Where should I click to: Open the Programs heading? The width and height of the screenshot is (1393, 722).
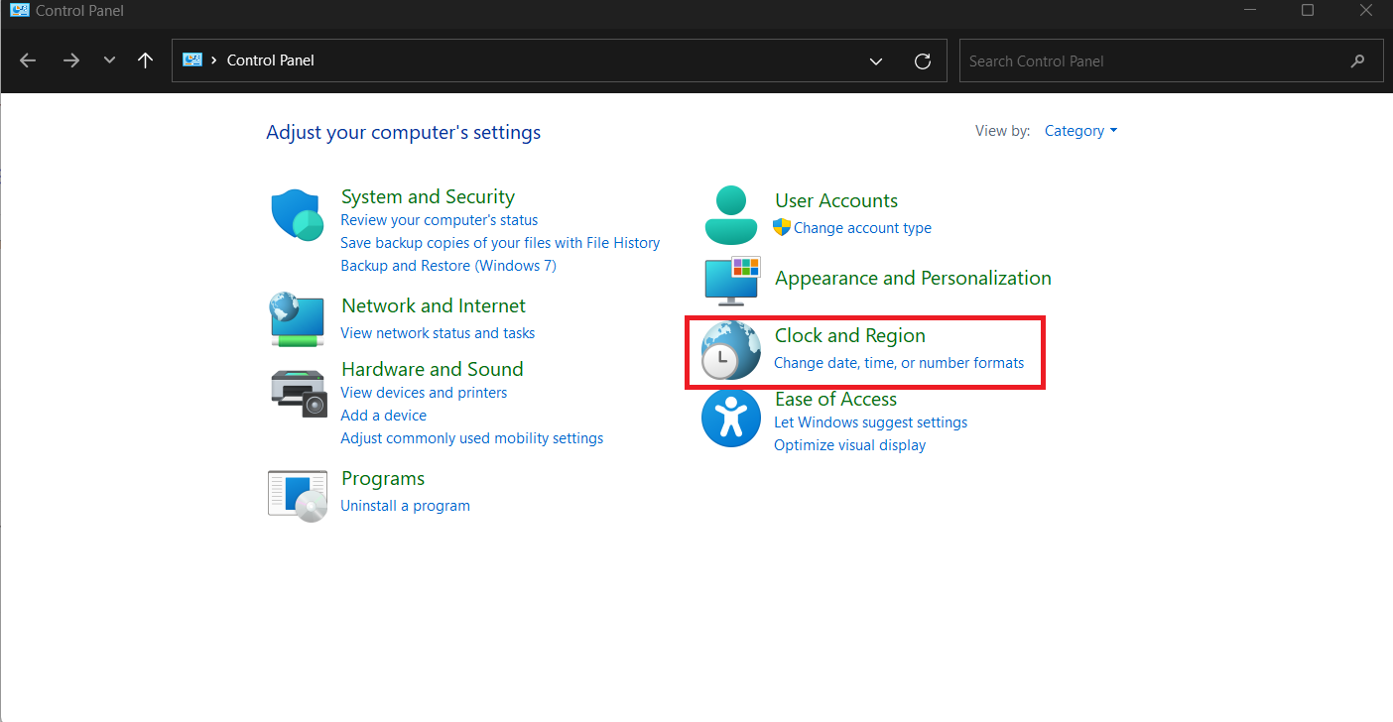(x=383, y=478)
